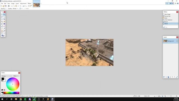Toggle the History window button at top right
The height and width of the screenshot is (101, 179).
(169, 3)
